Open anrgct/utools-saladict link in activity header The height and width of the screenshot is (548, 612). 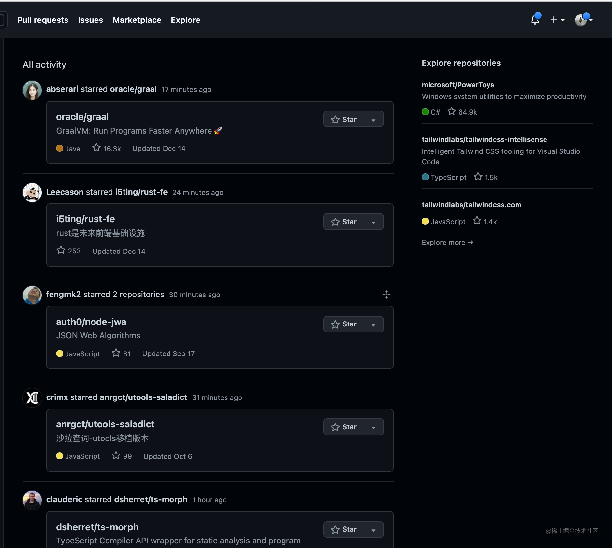144,397
